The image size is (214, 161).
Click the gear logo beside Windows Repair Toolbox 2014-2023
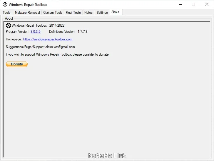(8, 25)
